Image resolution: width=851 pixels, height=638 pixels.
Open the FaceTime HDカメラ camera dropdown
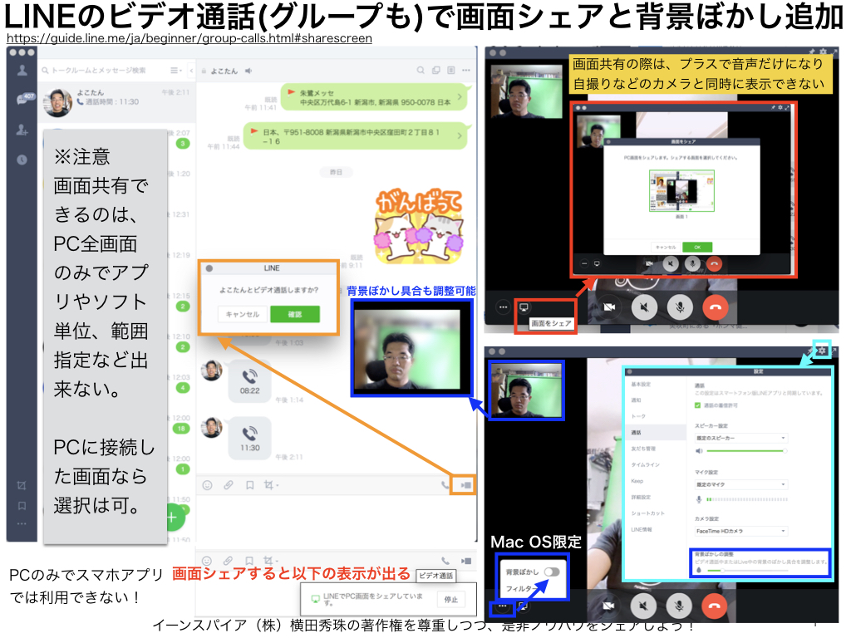pyautogui.click(x=740, y=530)
